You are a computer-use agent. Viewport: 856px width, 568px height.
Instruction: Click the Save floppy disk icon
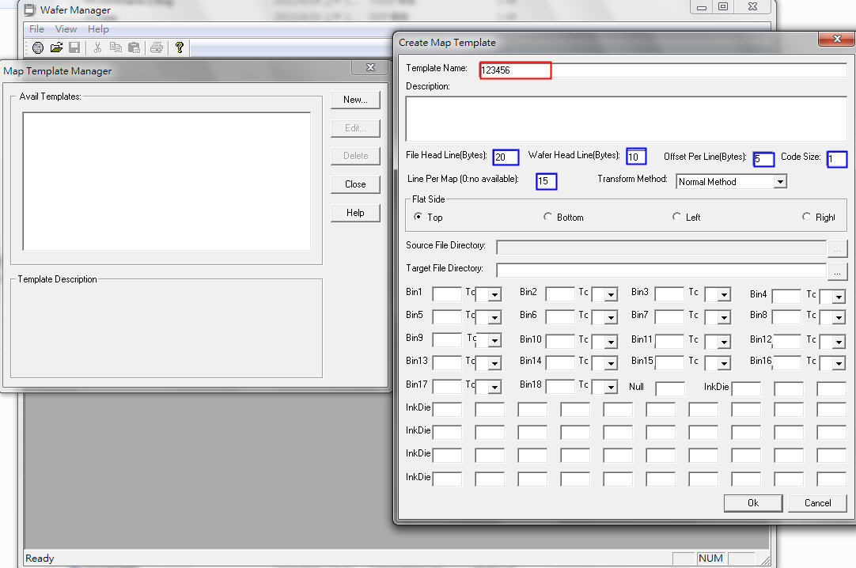click(74, 47)
